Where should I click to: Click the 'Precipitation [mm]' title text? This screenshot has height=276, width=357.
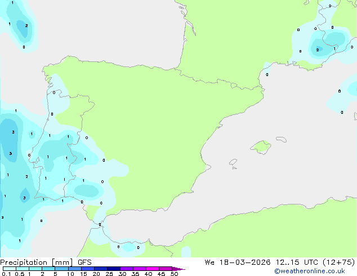pos(37,262)
